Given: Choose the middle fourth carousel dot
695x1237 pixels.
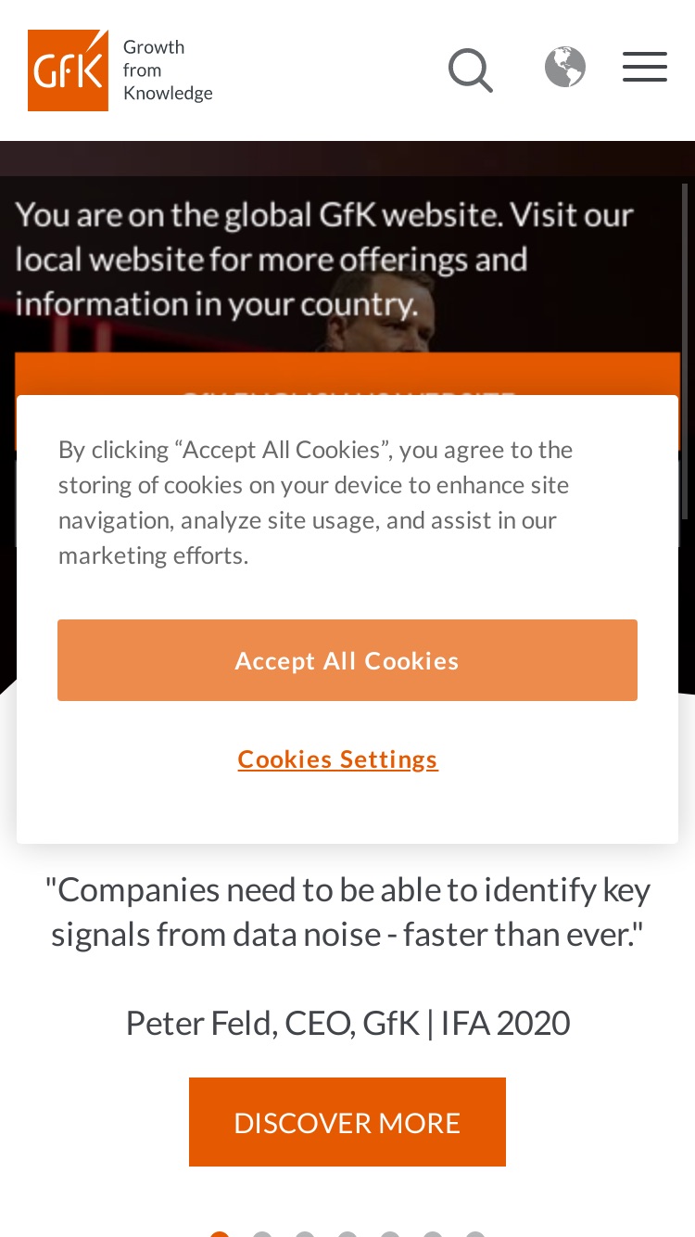Looking at the screenshot, I should pyautogui.click(x=347, y=1233).
